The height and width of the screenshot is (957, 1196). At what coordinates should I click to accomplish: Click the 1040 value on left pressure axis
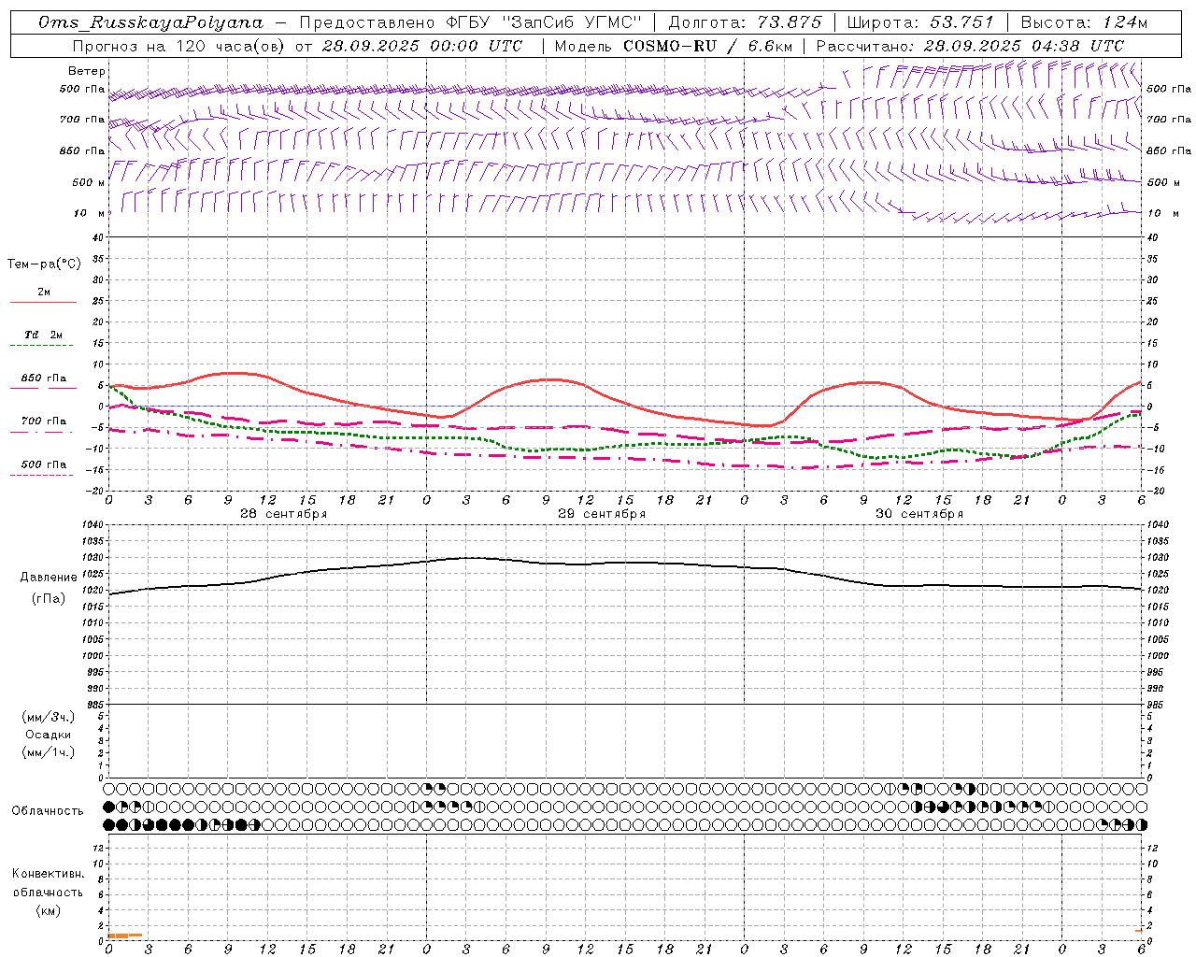(93, 525)
